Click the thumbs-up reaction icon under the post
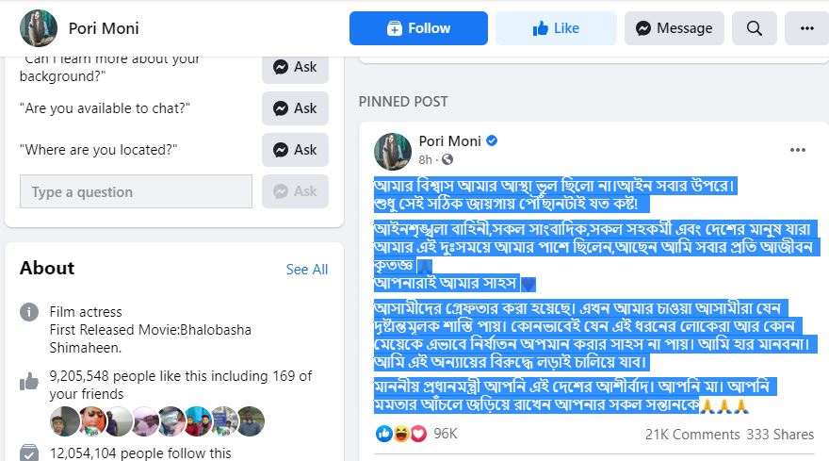This screenshot has width=829, height=461. tap(384, 434)
